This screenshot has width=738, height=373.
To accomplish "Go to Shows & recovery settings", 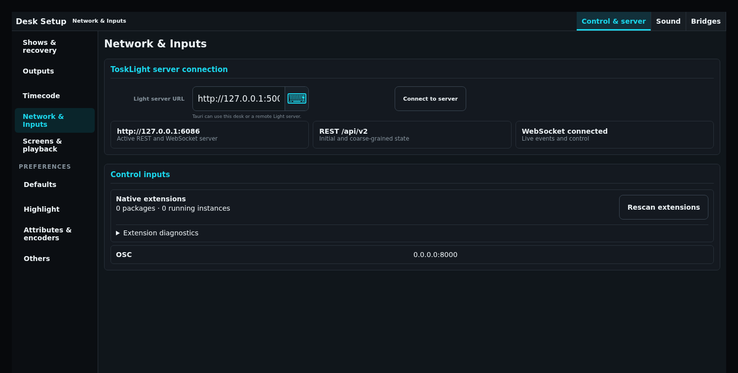I will point(55,46).
